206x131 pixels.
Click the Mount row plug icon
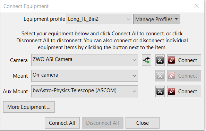coord(171,76)
